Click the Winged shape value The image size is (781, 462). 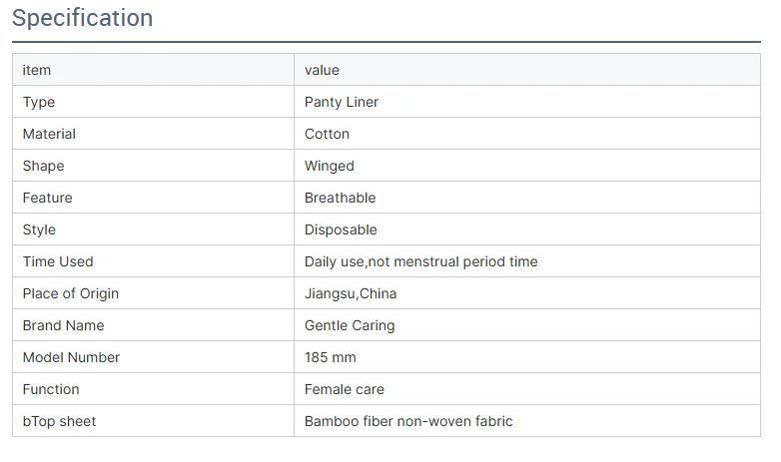(x=330, y=166)
